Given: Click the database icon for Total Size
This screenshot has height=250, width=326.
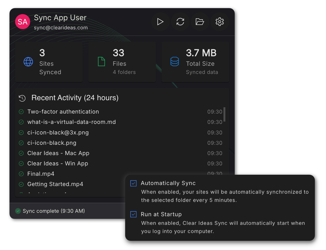Looking at the screenshot, I should 175,62.
